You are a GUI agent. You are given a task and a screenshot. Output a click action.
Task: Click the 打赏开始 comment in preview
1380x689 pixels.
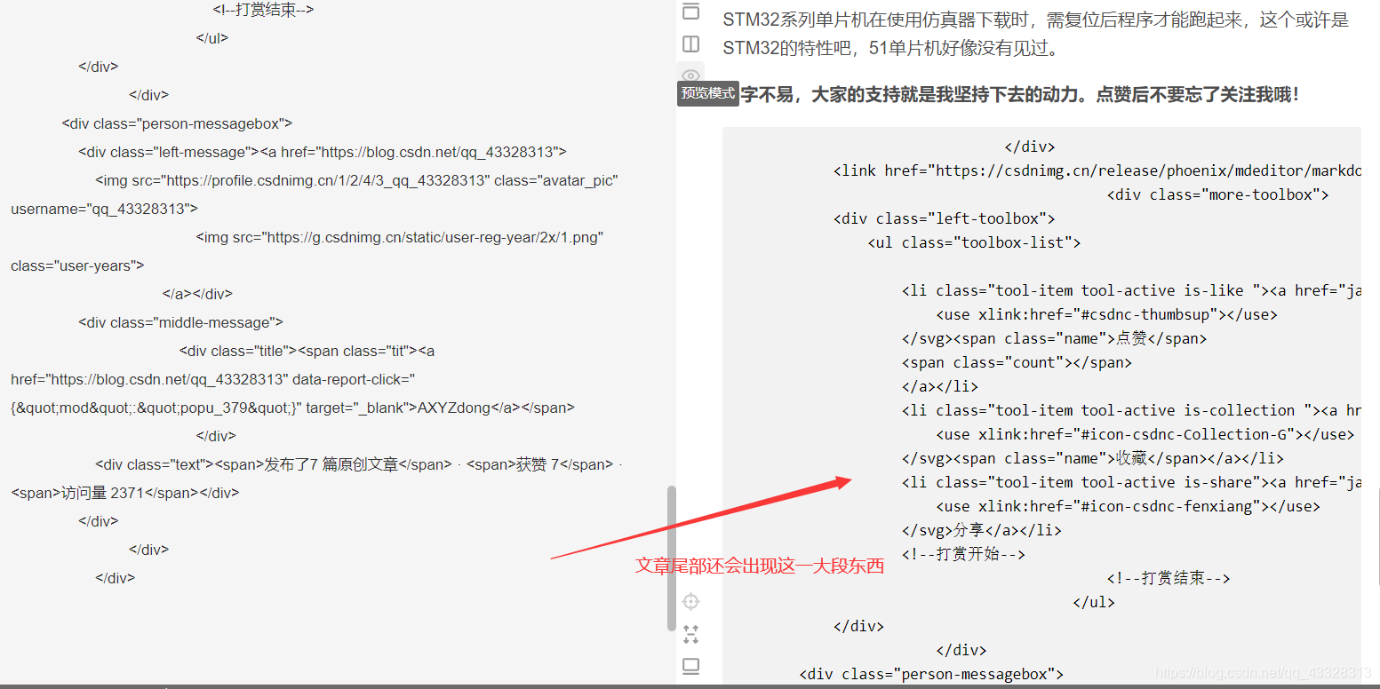point(963,554)
